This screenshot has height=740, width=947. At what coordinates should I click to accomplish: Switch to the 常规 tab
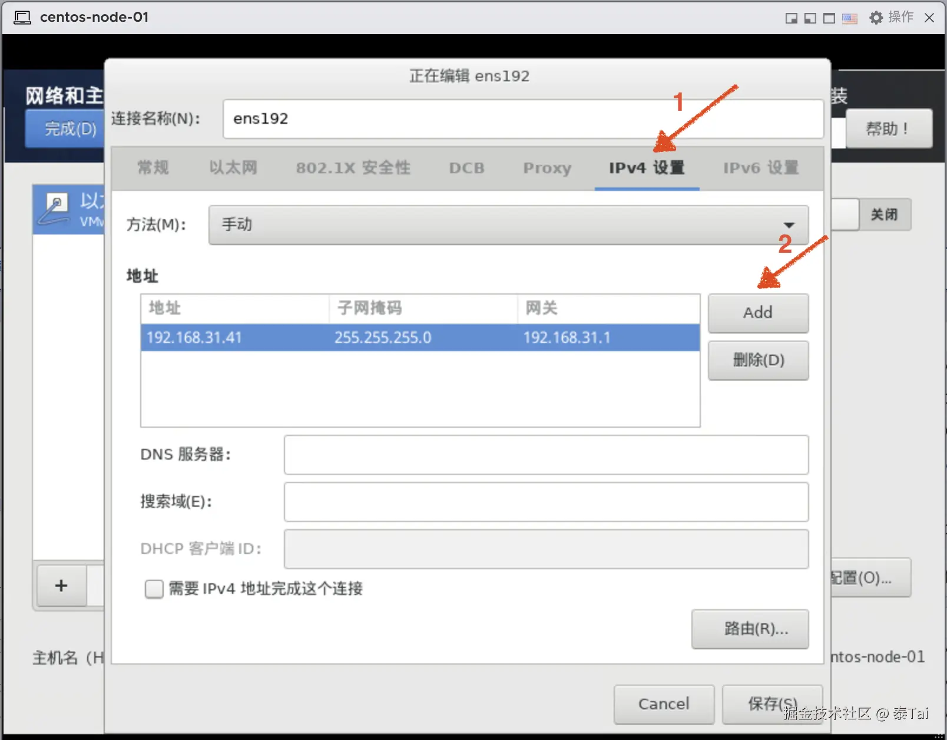pos(153,168)
